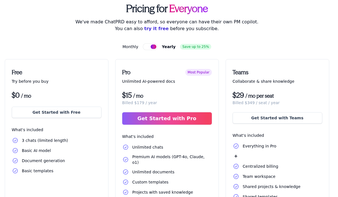
Task: Click the checkmark beside "Team workspace"
Action: [236, 176]
